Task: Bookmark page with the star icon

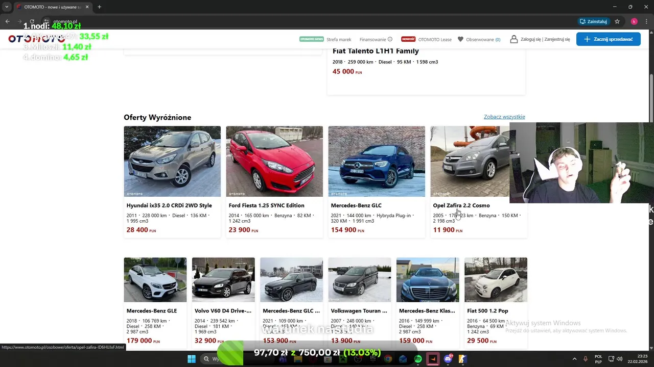Action: tap(617, 21)
